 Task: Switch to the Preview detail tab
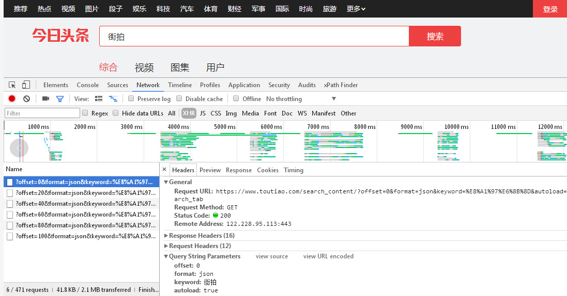(210, 170)
